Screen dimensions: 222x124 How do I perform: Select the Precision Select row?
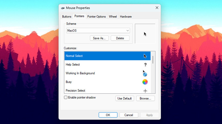click(108, 90)
